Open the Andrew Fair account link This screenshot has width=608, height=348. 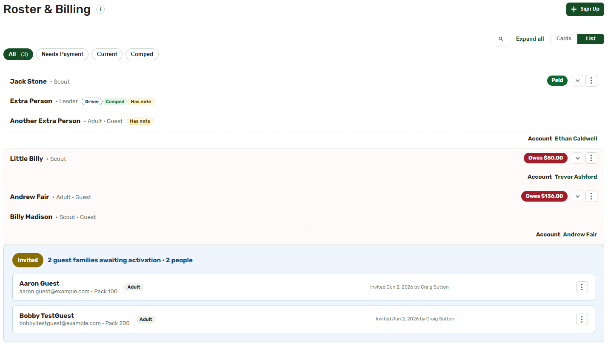pos(580,235)
